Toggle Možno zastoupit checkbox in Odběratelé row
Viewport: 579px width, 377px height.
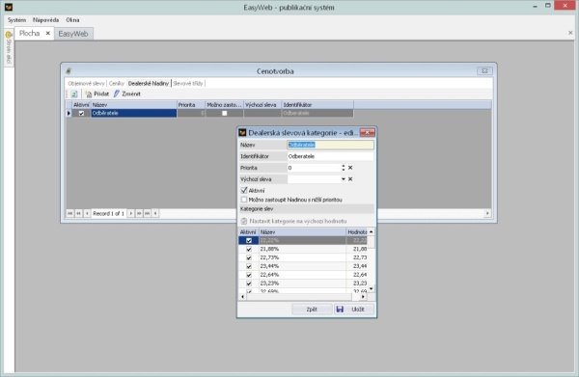coord(225,113)
